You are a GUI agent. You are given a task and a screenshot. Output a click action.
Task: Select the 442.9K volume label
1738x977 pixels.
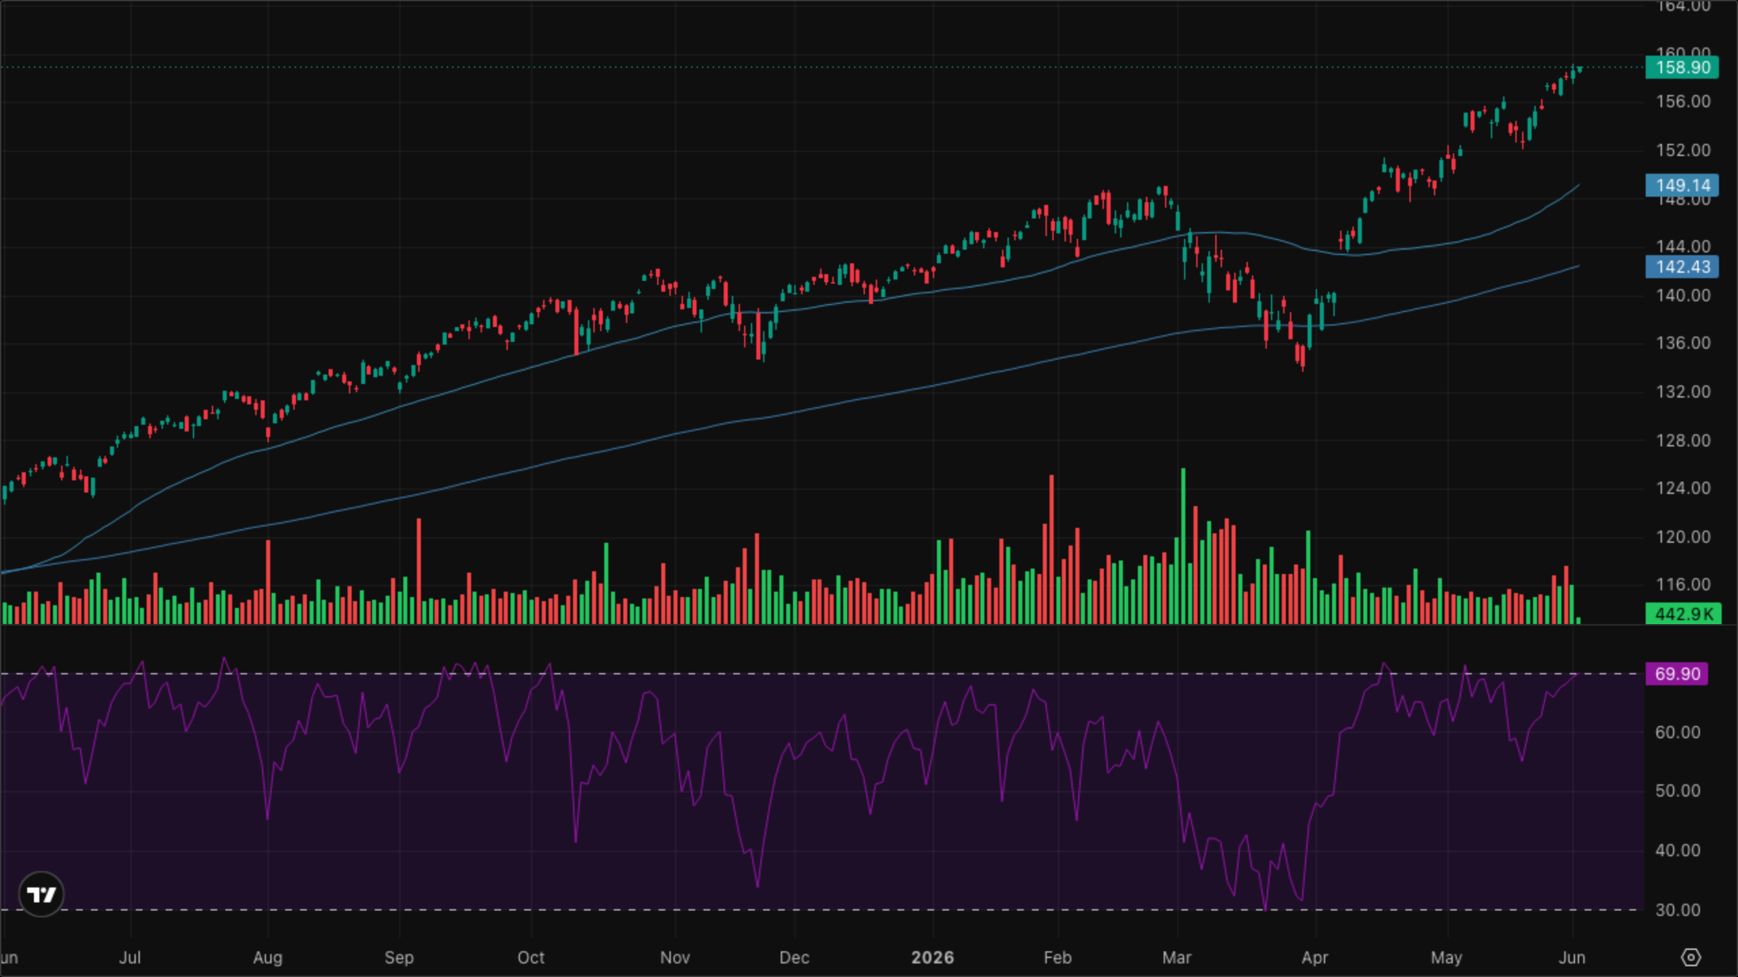[1684, 614]
